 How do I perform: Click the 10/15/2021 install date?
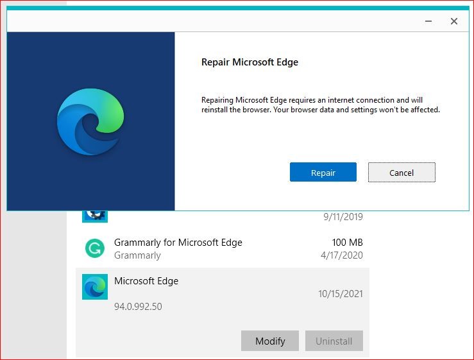(x=341, y=294)
